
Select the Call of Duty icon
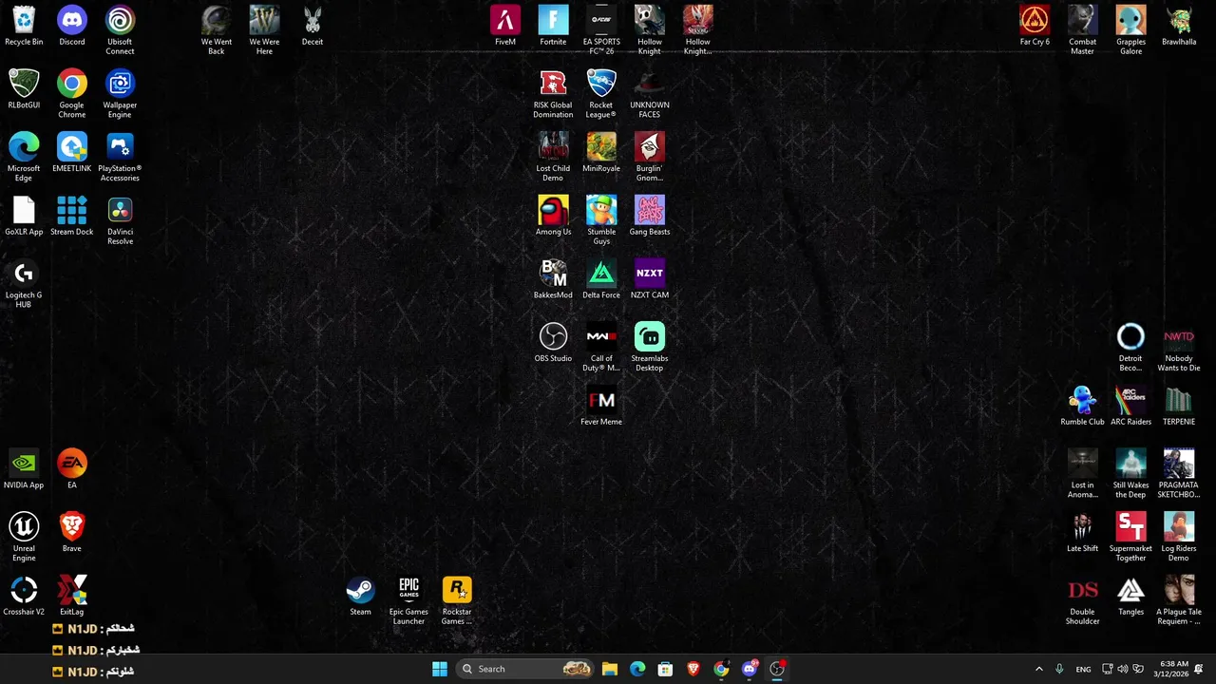(601, 348)
